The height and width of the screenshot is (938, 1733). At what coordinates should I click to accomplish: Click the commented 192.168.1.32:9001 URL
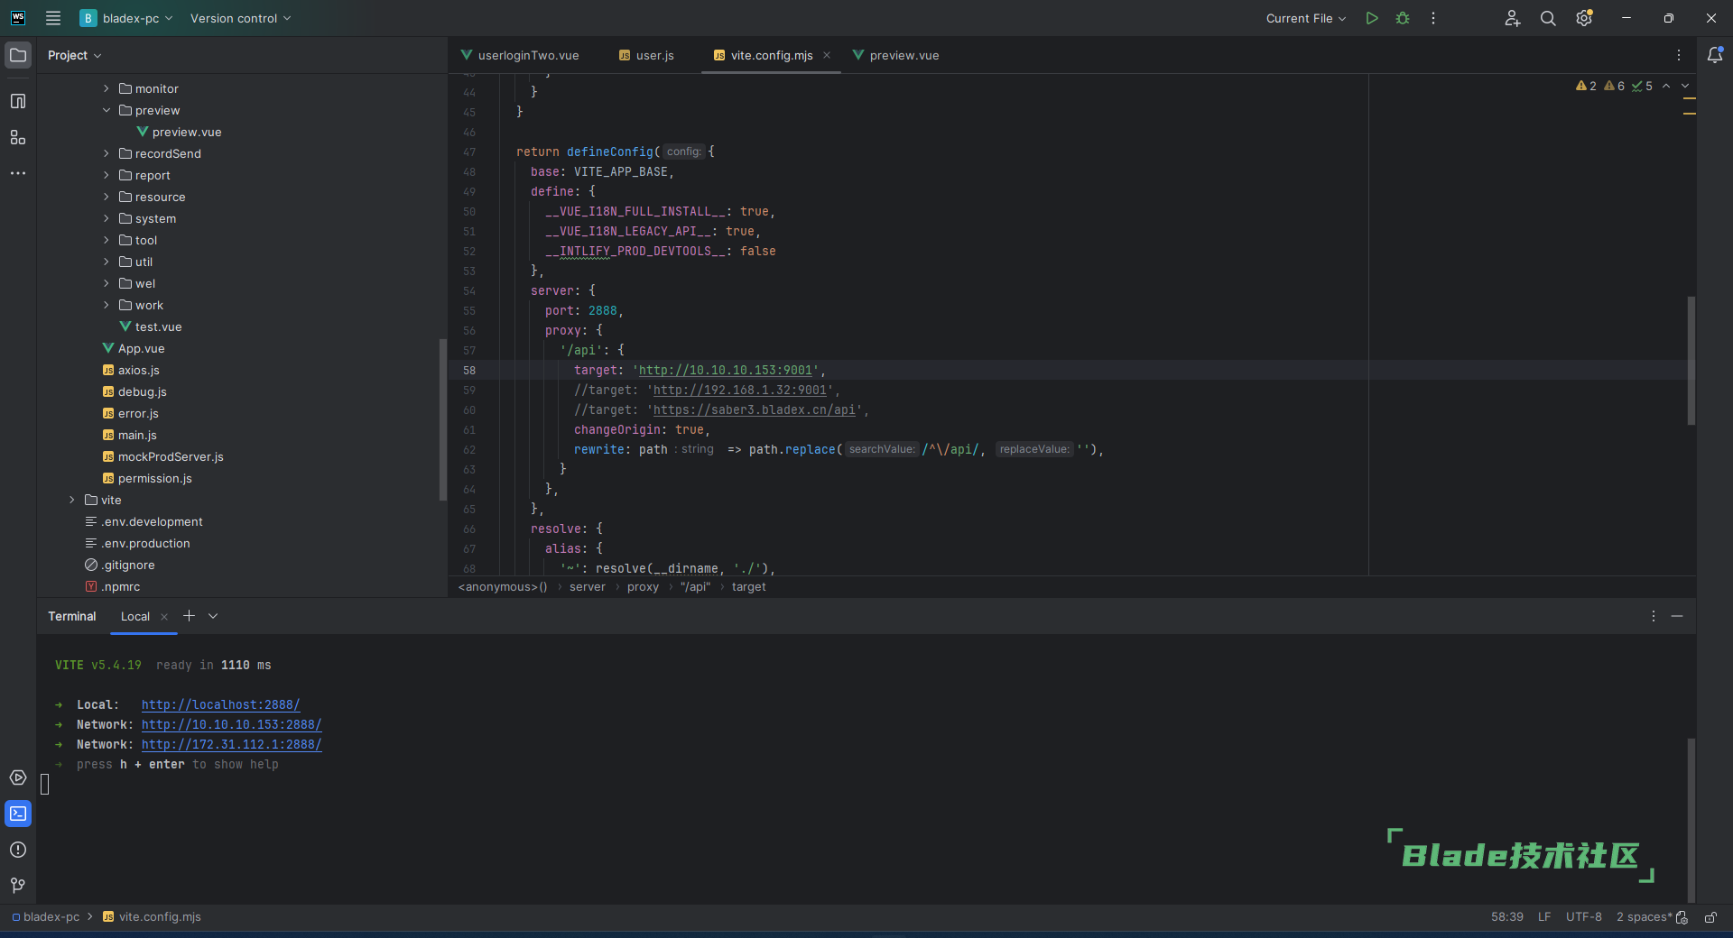click(740, 390)
